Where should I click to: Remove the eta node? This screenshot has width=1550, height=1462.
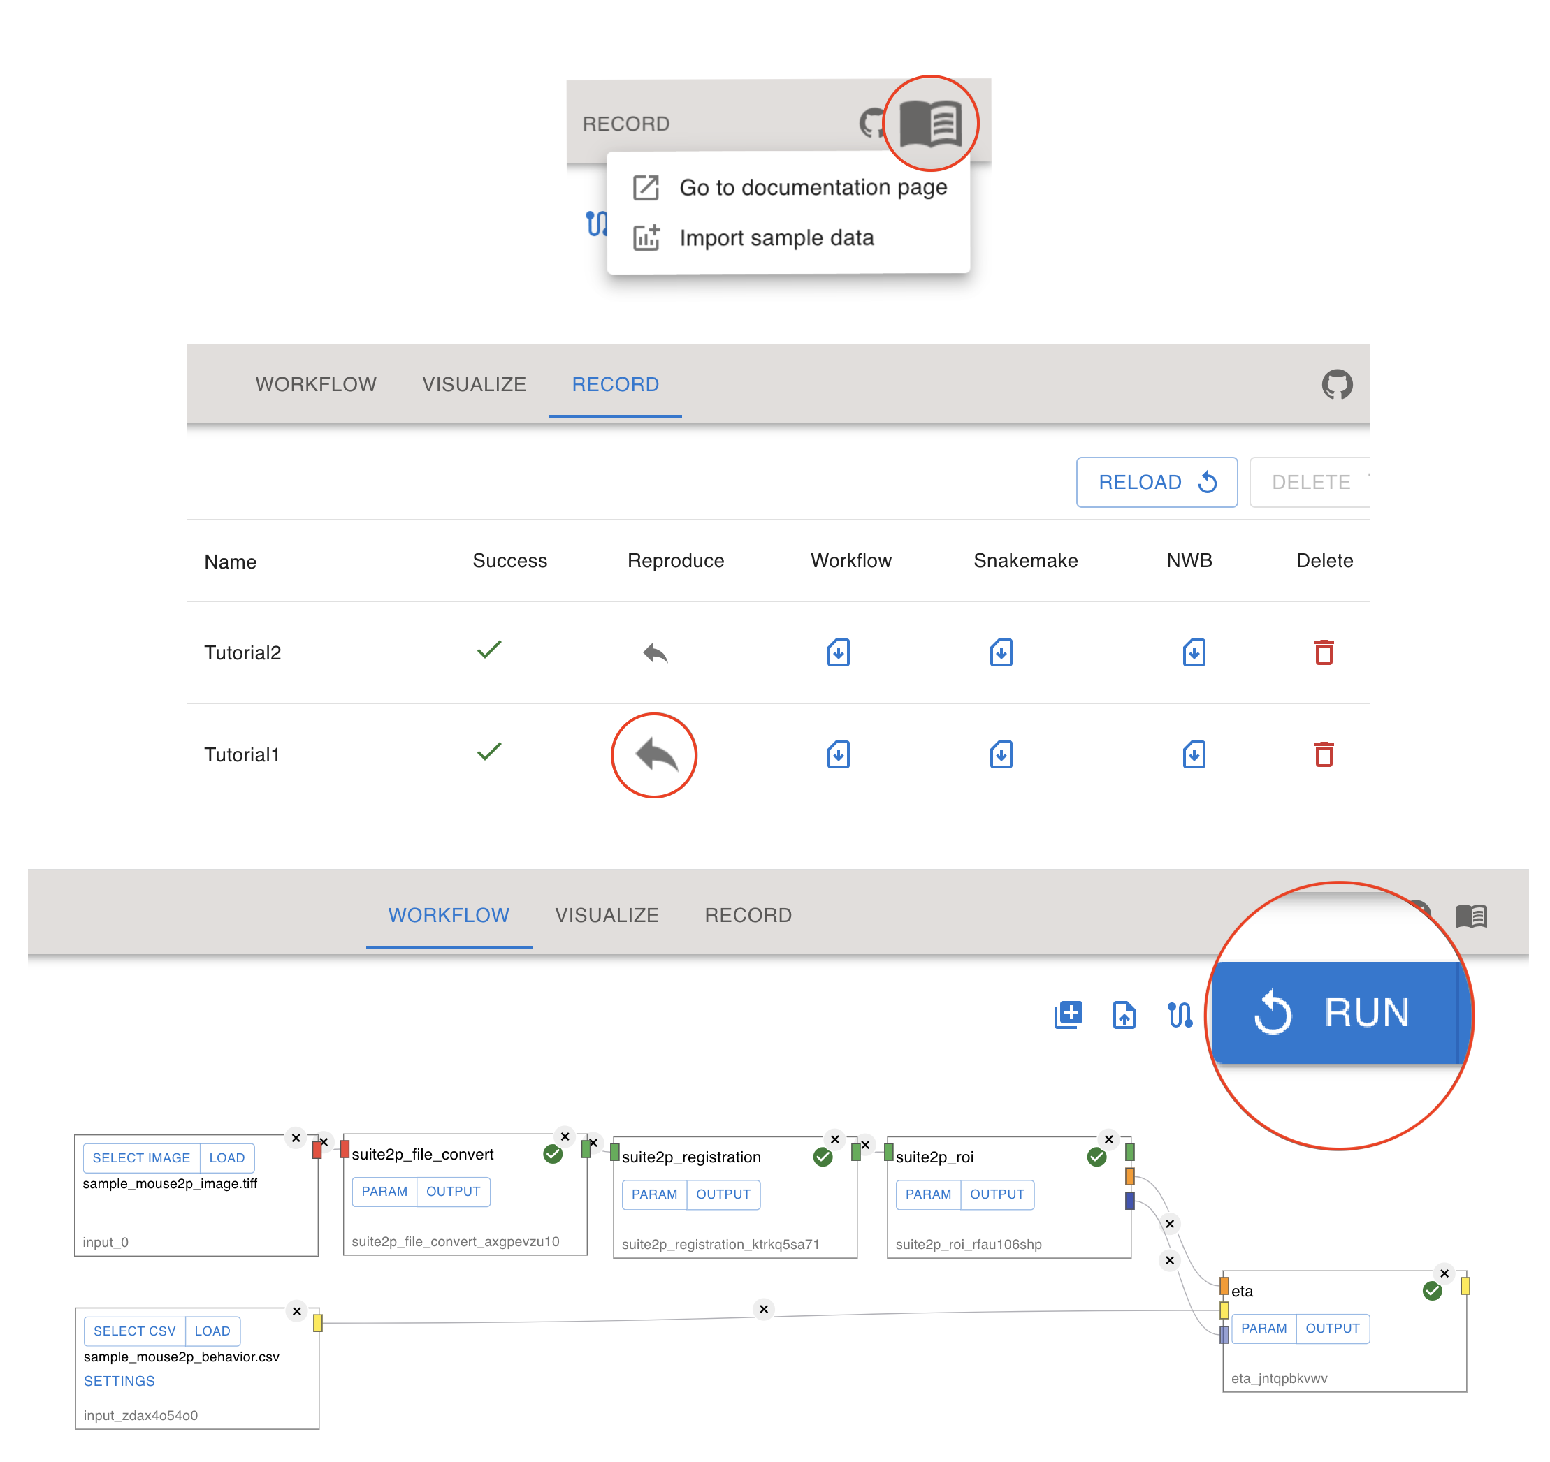click(x=1444, y=1274)
